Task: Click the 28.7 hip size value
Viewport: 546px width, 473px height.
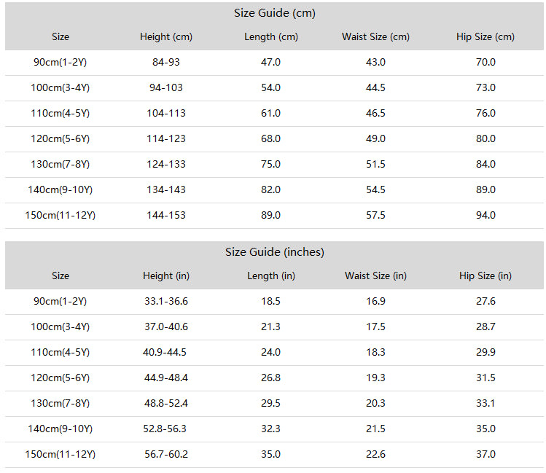Action: click(x=485, y=327)
